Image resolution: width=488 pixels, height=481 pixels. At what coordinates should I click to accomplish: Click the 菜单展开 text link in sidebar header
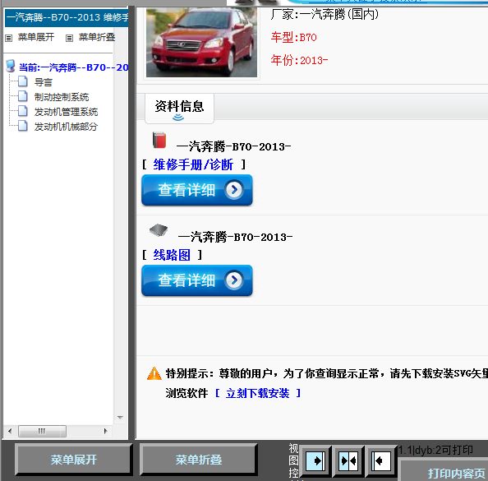[x=36, y=37]
